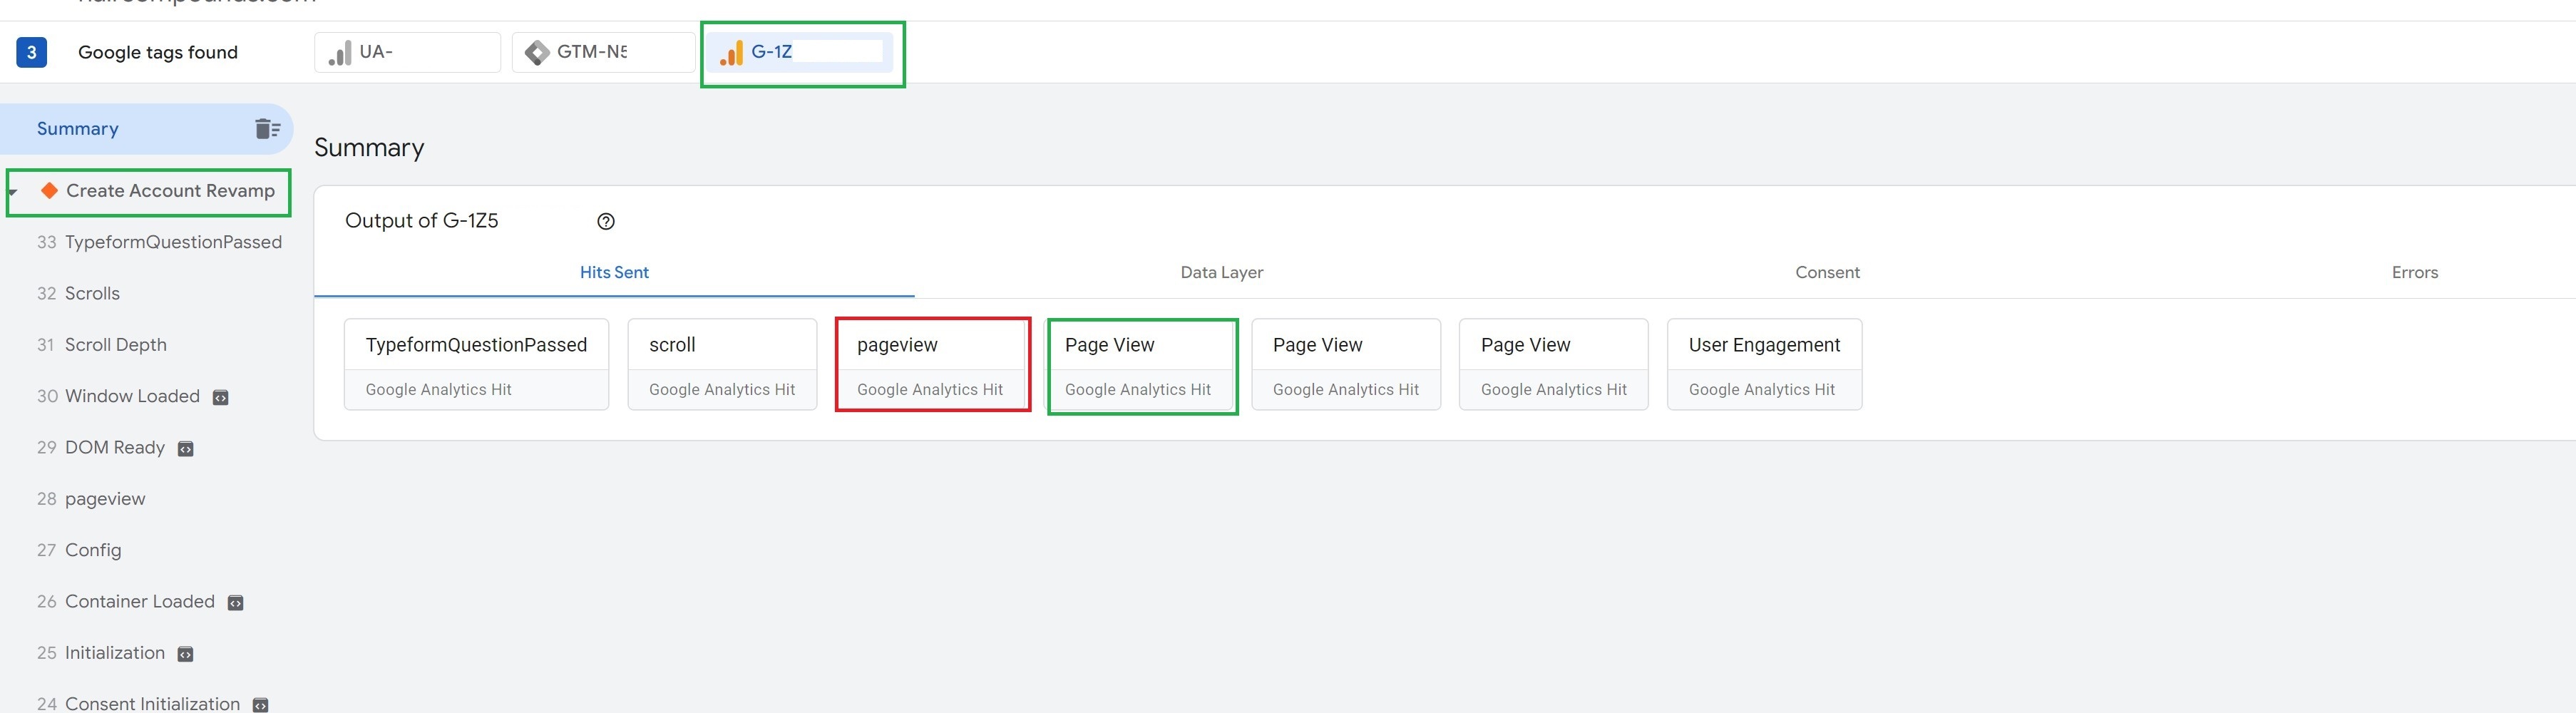Click the code badge next to Window Loaded
Screen dimensions: 2576x713
[221, 398]
